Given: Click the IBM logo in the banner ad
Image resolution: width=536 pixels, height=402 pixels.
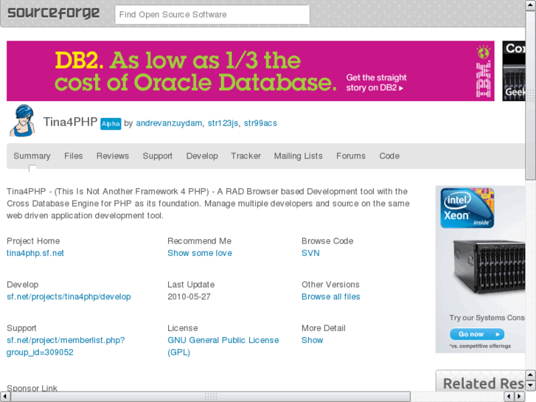Looking at the screenshot, I should click(484, 70).
